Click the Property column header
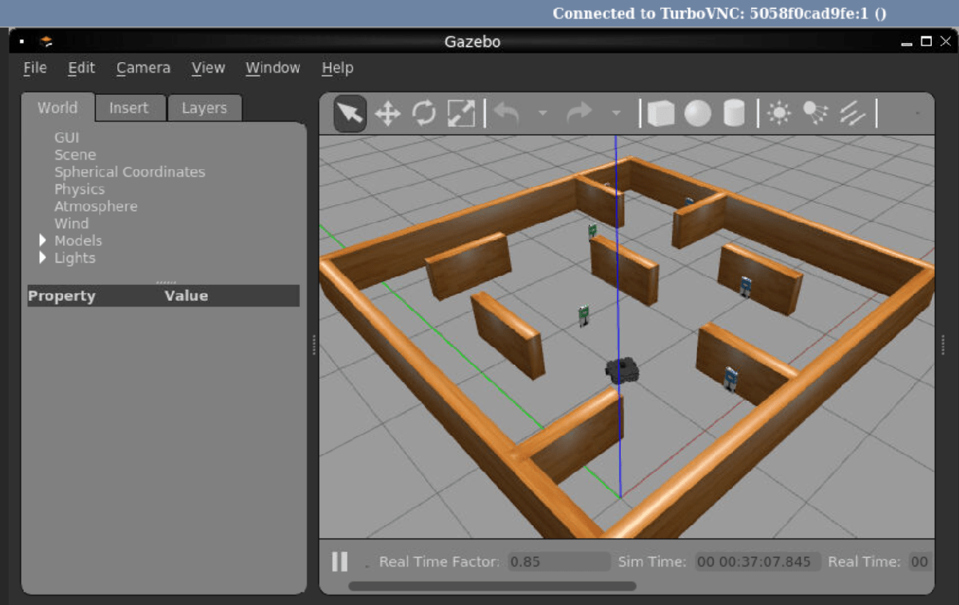This screenshot has width=959, height=605. click(62, 296)
